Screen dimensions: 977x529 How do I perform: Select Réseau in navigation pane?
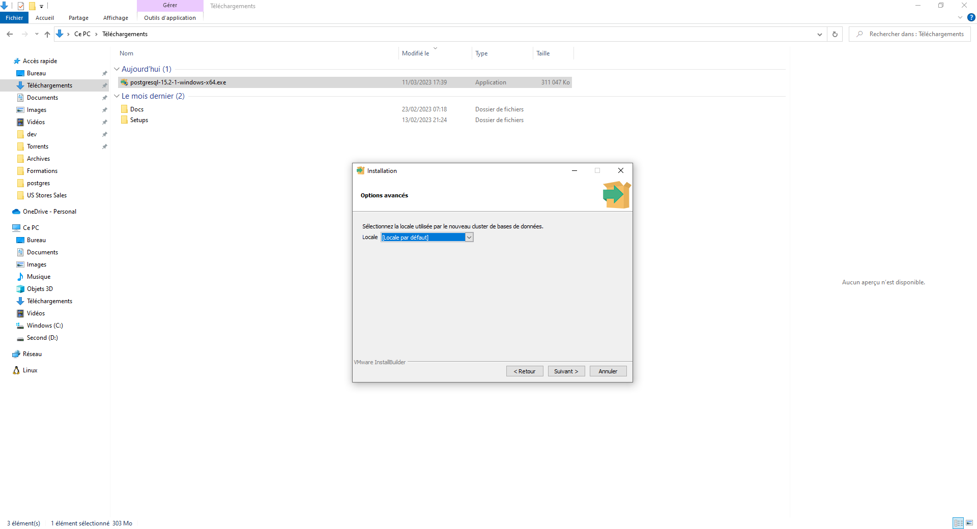pyautogui.click(x=32, y=354)
